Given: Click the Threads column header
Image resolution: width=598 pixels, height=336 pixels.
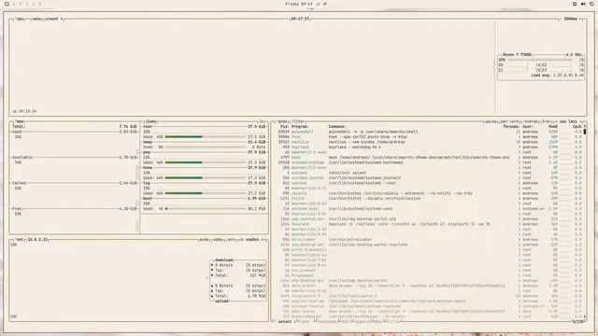Looking at the screenshot, I should click(511, 127).
